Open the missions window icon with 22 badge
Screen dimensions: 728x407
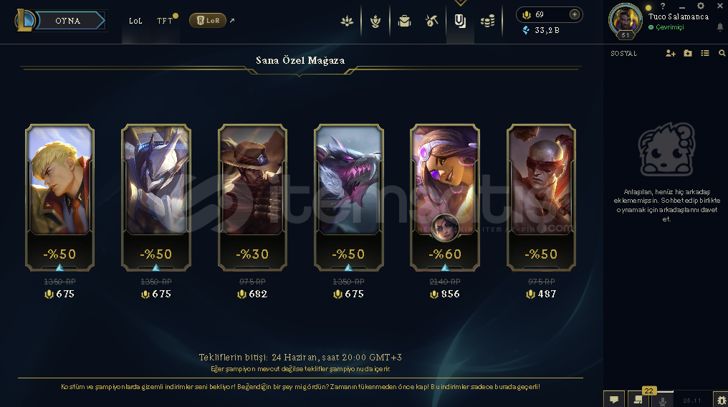click(638, 400)
